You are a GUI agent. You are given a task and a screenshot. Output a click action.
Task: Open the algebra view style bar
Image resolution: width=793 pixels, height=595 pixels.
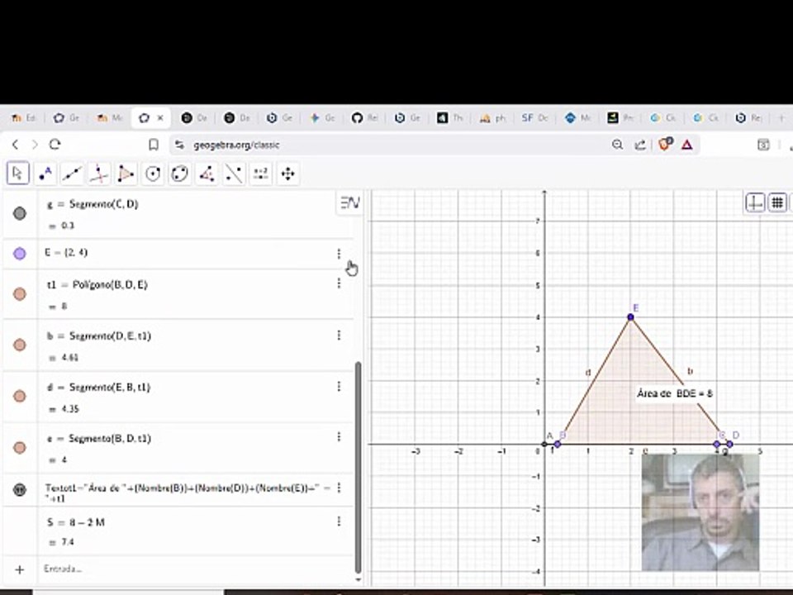[x=349, y=203]
